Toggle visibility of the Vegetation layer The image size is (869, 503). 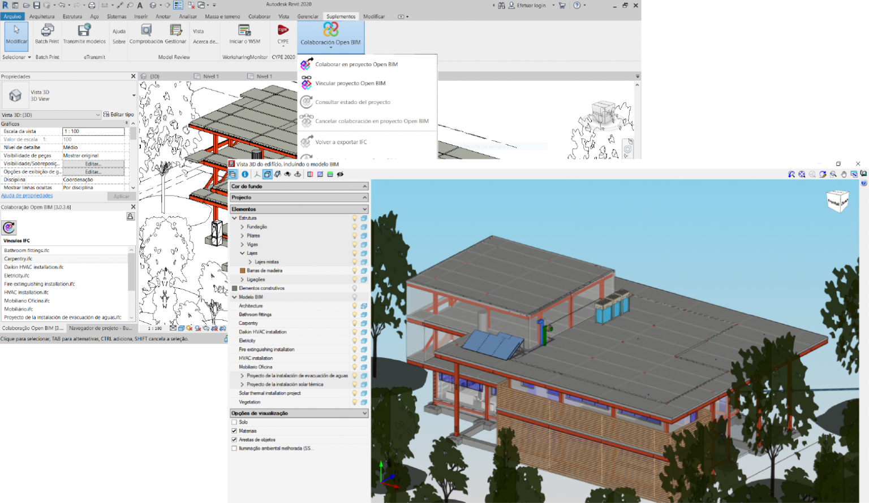click(x=355, y=402)
